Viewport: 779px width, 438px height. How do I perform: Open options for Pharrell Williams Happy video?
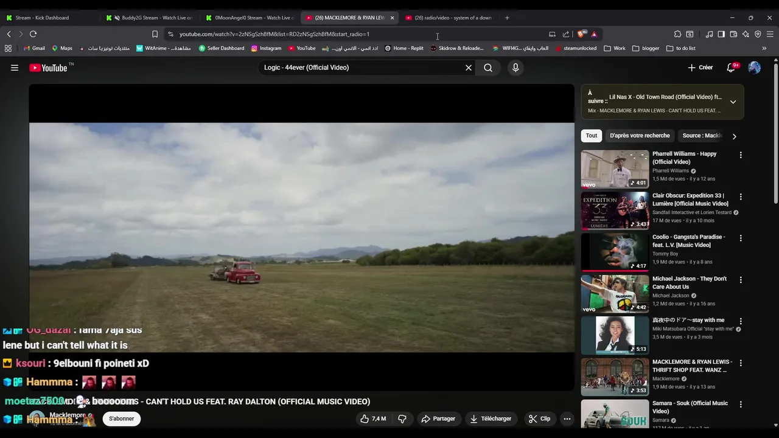pos(741,155)
